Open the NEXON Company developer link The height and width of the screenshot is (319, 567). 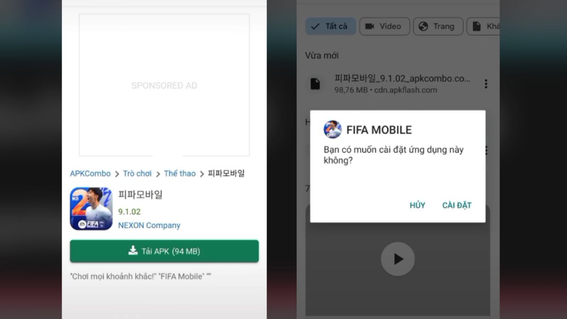pyautogui.click(x=149, y=225)
